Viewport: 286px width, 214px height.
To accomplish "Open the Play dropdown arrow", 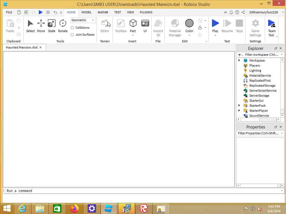I will tap(215, 35).
